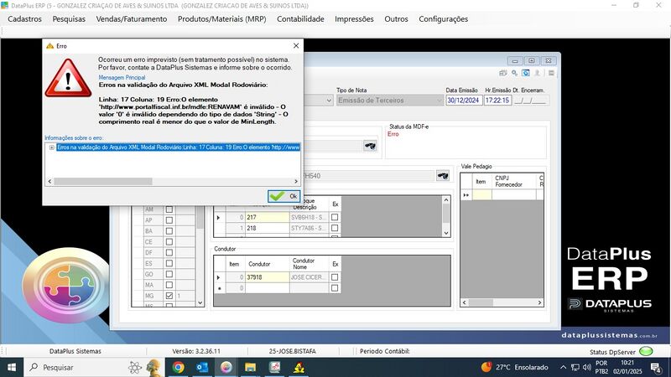Click the Hr.Emissão field 17:22:15
This screenshot has width=671, height=377.
coord(497,101)
